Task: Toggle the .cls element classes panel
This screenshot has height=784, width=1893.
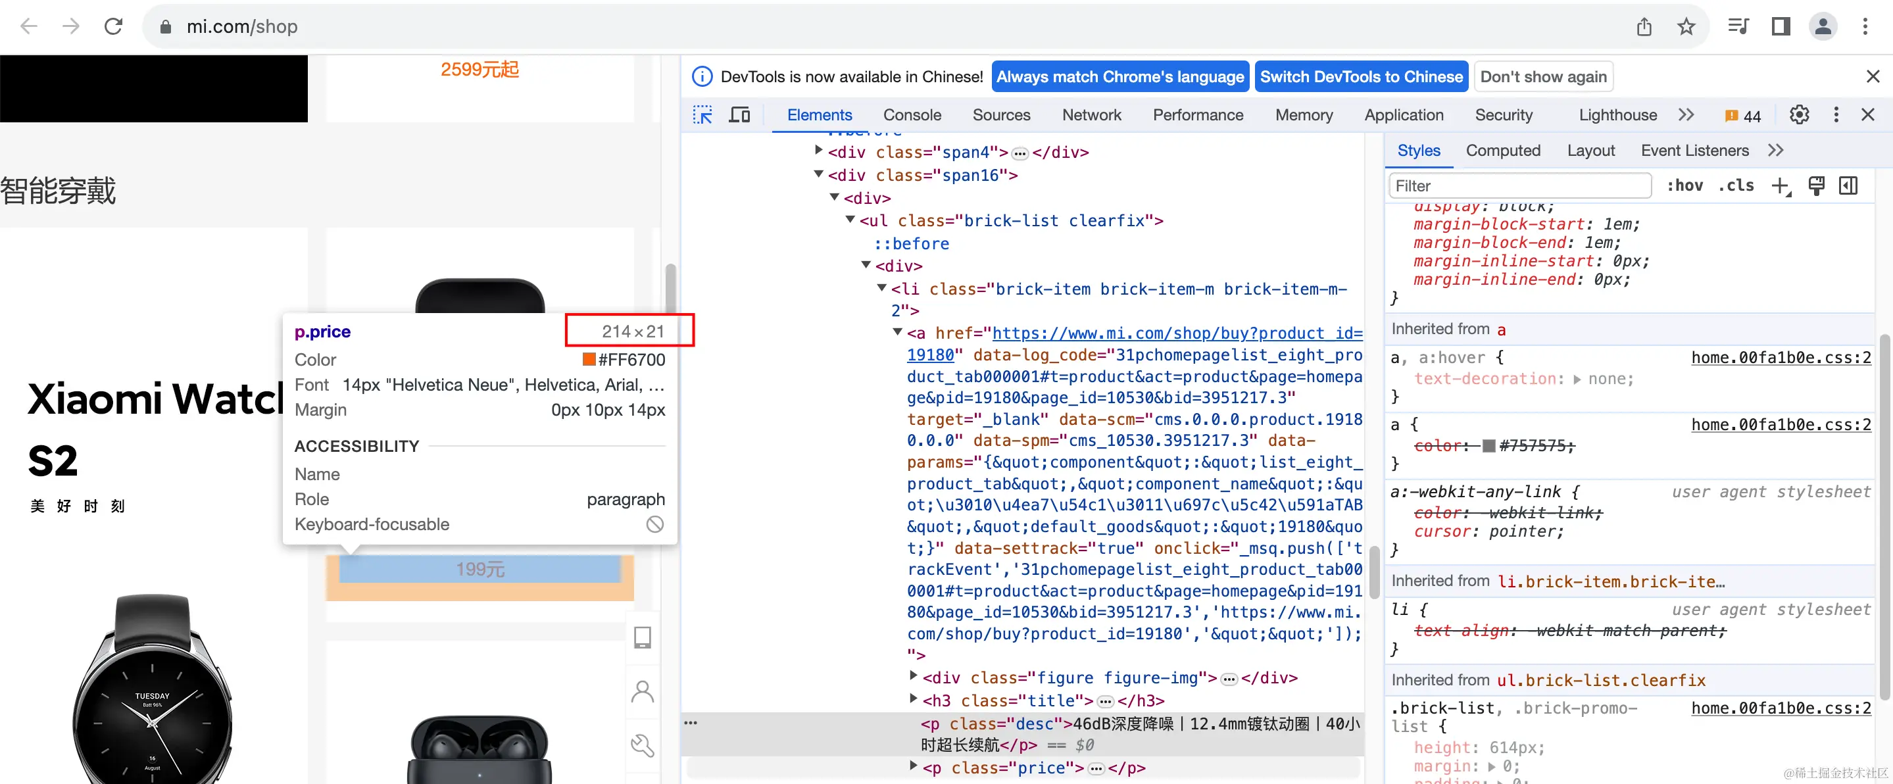Action: [x=1736, y=186]
